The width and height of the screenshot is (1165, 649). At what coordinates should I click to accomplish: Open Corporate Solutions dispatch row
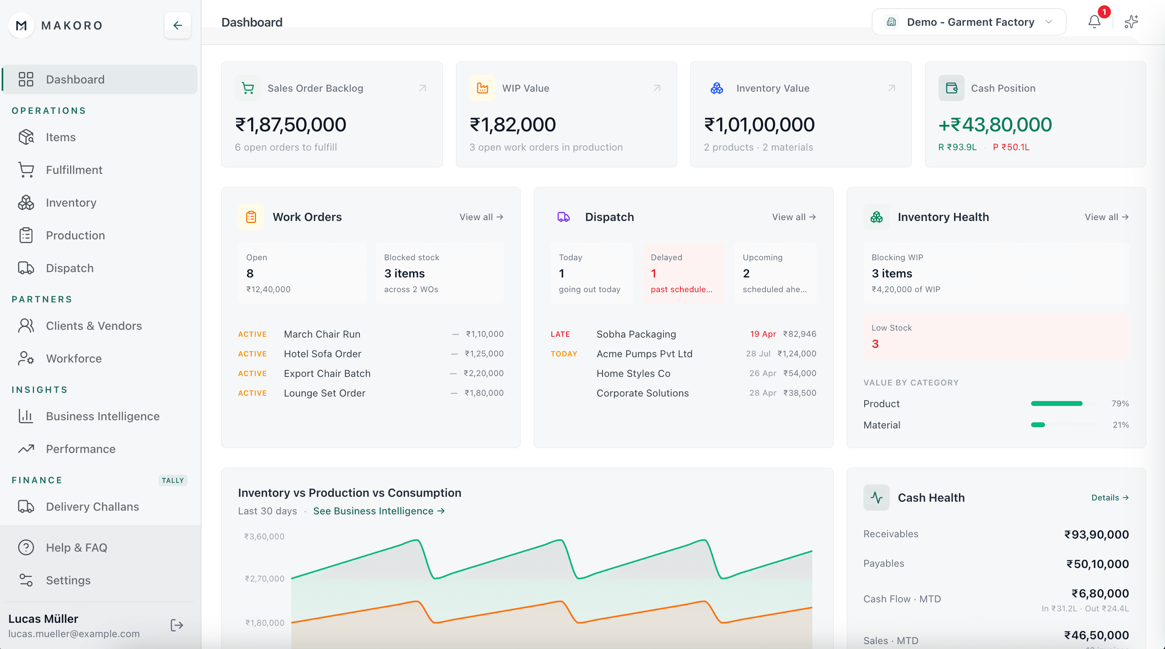pos(683,393)
